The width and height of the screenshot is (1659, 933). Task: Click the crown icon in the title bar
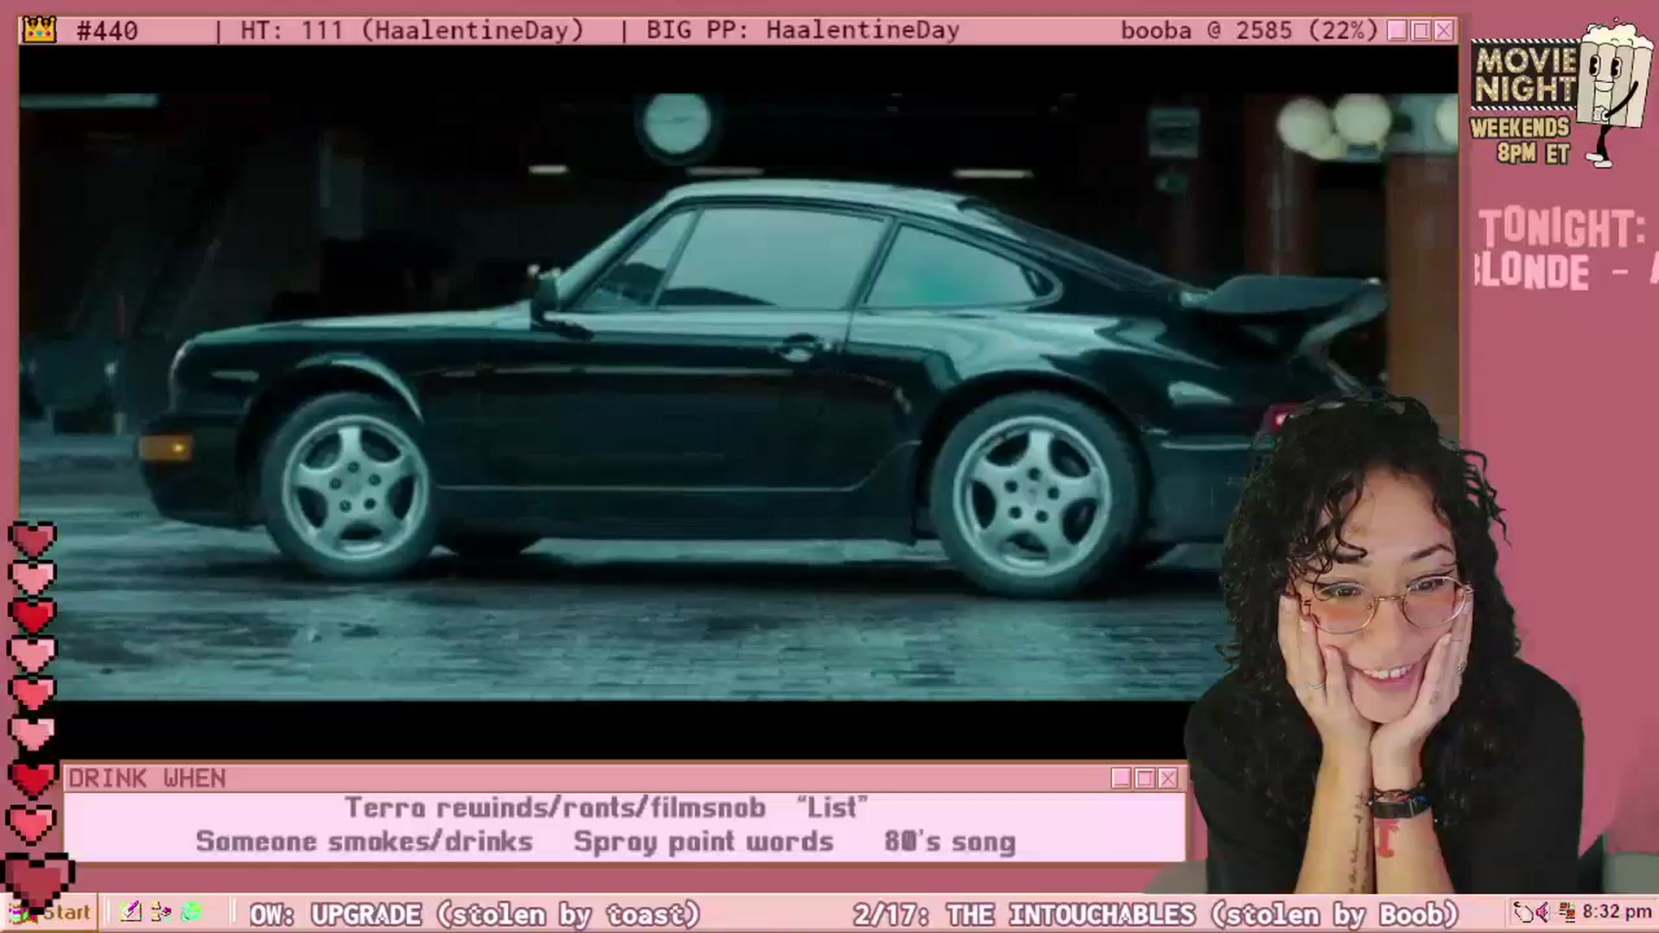pos(40,30)
